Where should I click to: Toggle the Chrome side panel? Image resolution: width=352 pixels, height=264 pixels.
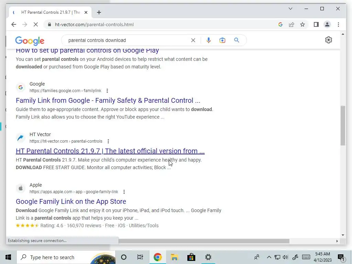point(316,24)
